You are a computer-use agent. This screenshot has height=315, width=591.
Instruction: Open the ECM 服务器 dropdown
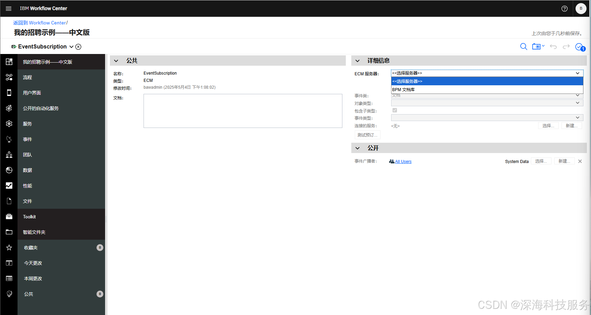pyautogui.click(x=487, y=73)
